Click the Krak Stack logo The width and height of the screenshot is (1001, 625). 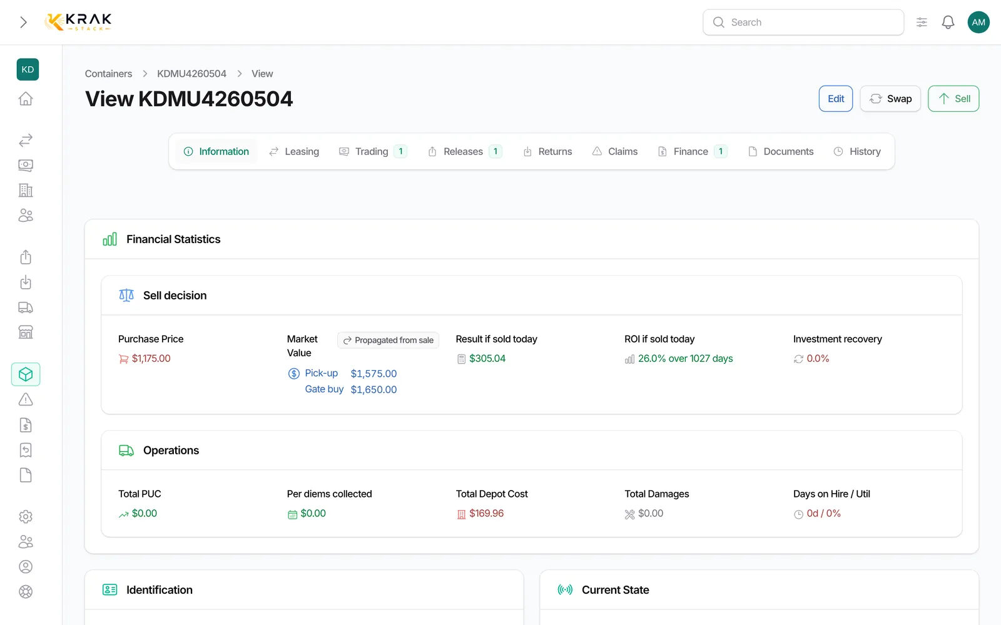(x=78, y=22)
